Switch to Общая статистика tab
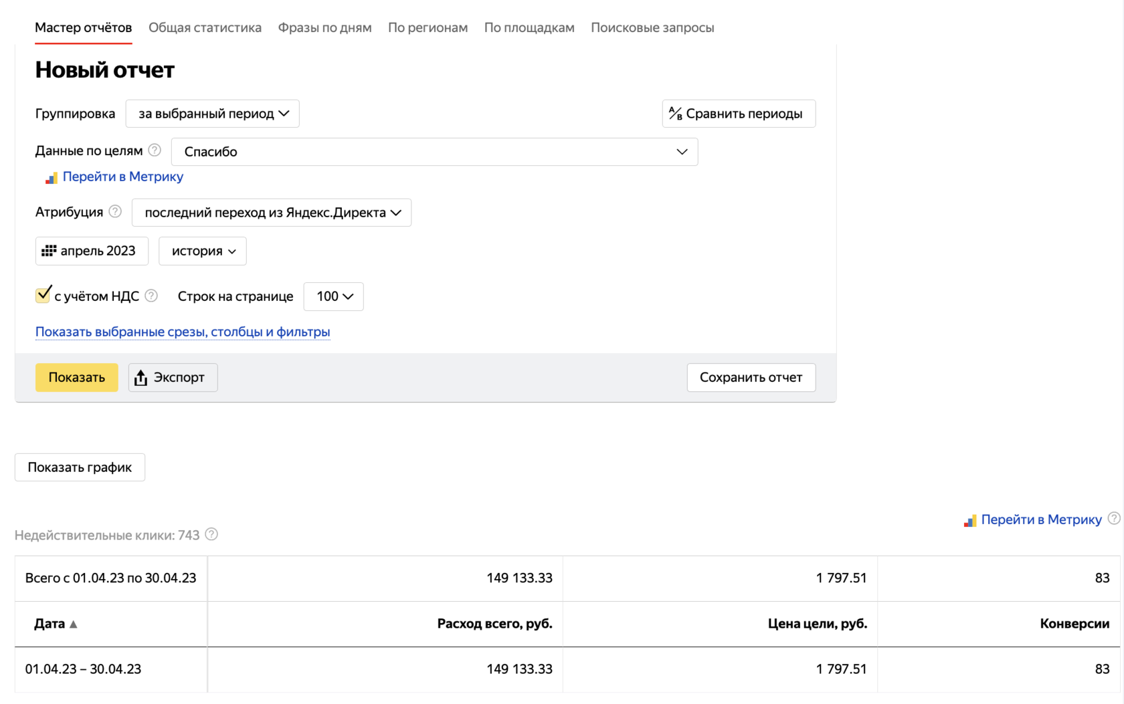 (205, 27)
